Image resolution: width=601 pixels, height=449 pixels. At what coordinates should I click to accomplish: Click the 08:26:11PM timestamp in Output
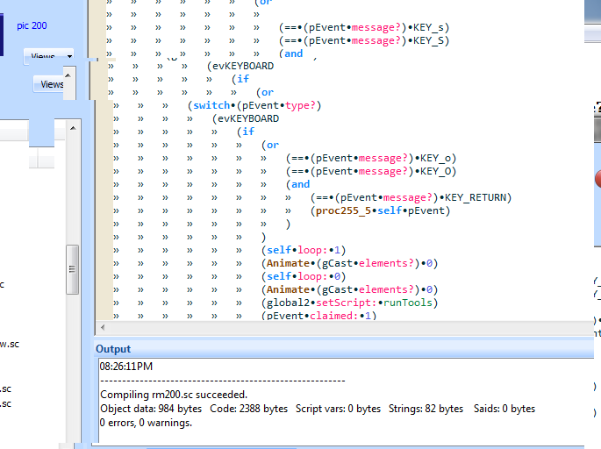point(126,365)
